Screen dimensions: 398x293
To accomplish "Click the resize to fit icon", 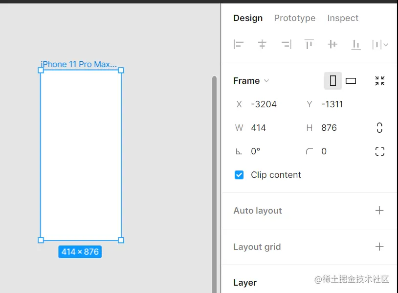I will coord(380,81).
